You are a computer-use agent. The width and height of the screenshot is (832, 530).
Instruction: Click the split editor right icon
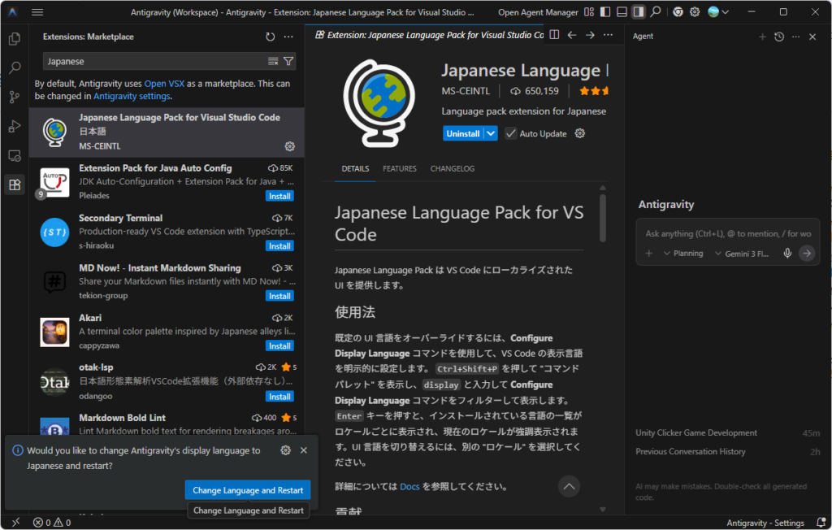554,35
